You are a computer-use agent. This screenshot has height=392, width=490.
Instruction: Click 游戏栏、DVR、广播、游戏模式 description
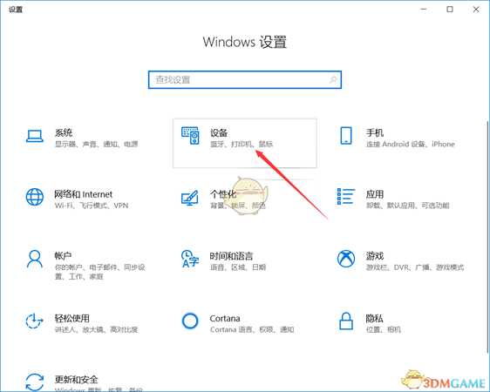click(x=415, y=267)
